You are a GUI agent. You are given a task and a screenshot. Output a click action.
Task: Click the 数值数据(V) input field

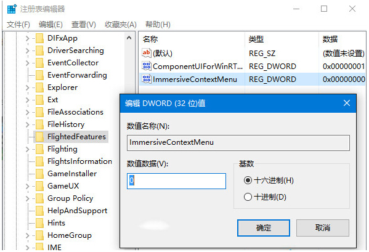(x=176, y=181)
